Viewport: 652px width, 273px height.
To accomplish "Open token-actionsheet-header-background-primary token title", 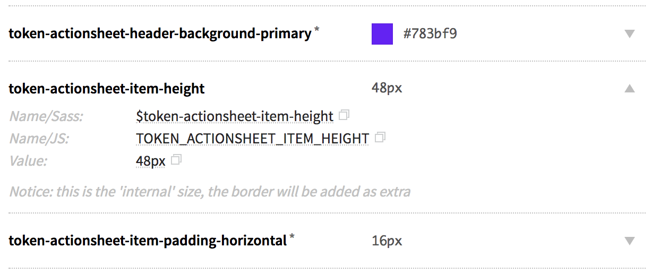I will click(160, 34).
